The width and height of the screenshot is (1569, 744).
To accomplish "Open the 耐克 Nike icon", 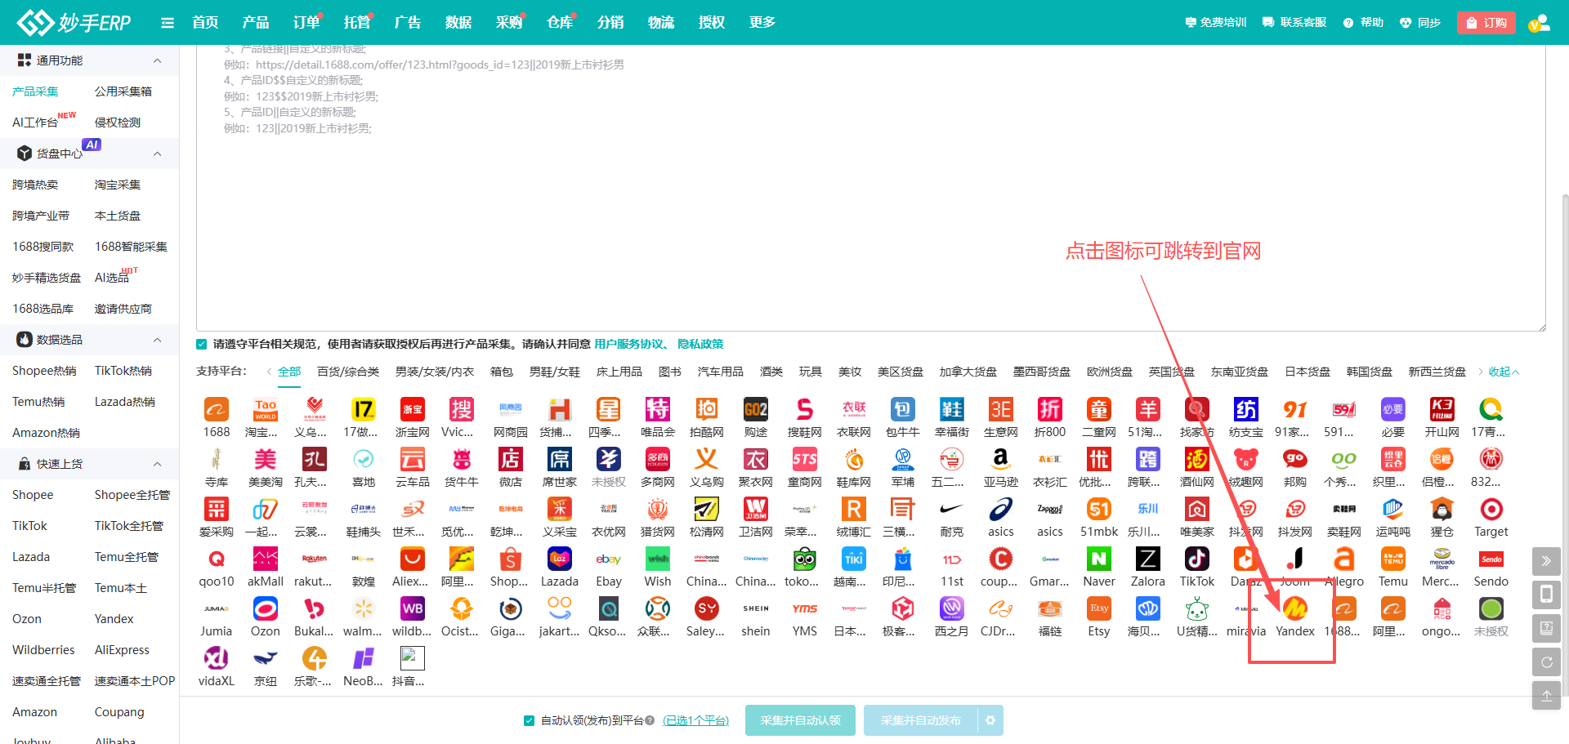I will [x=952, y=509].
